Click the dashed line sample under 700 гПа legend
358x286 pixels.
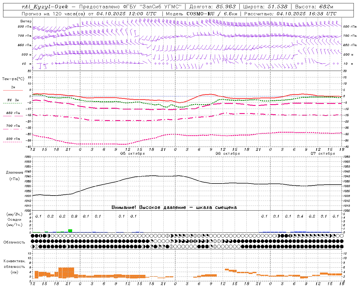[13, 129]
